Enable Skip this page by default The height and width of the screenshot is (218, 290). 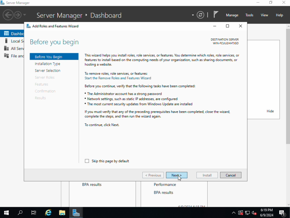87,161
